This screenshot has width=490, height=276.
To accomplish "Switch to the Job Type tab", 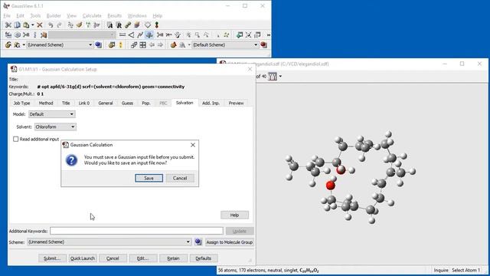I will (x=21, y=103).
